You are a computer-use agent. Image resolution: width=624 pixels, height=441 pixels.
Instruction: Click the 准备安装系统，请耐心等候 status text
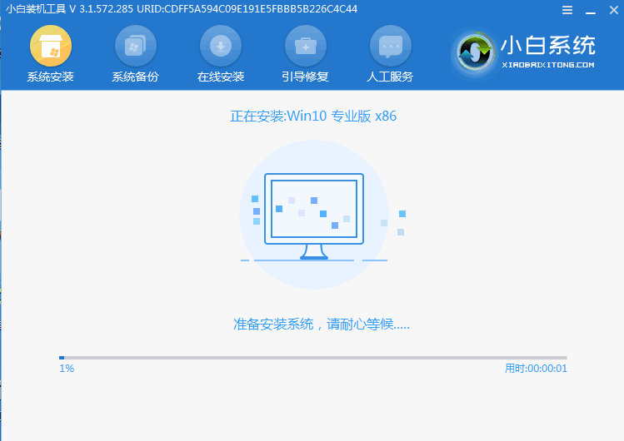click(321, 325)
